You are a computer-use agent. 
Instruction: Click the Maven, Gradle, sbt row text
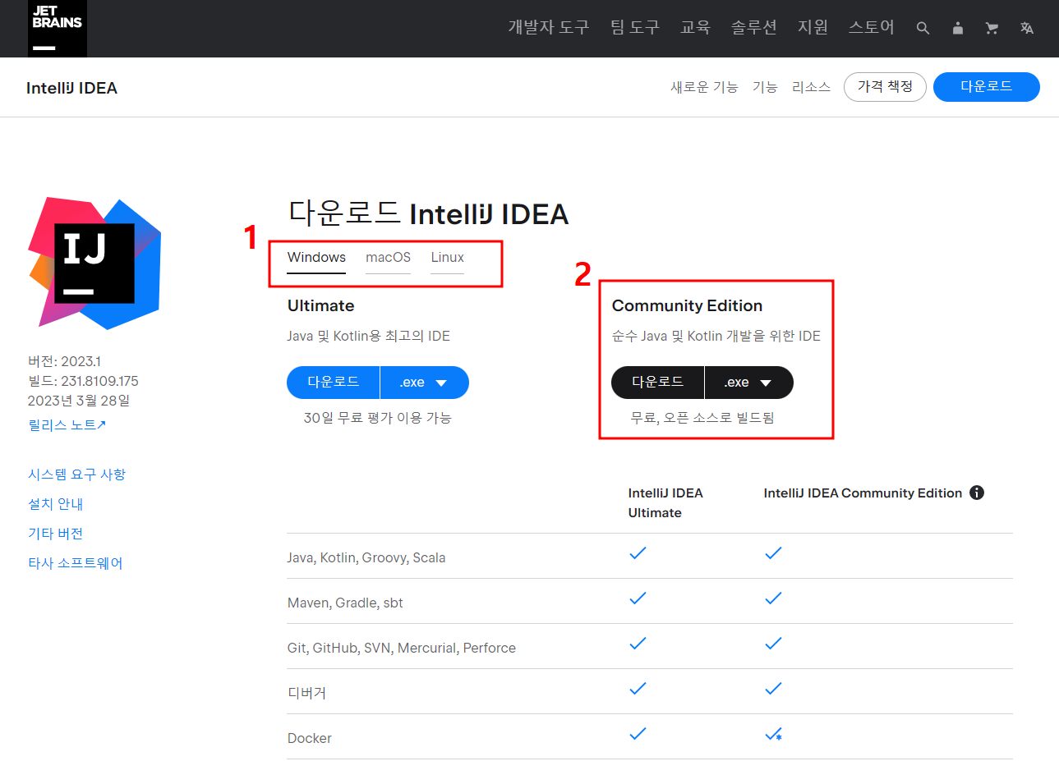tap(345, 603)
